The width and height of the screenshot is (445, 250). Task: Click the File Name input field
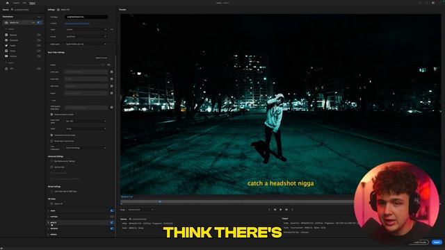(x=86, y=17)
